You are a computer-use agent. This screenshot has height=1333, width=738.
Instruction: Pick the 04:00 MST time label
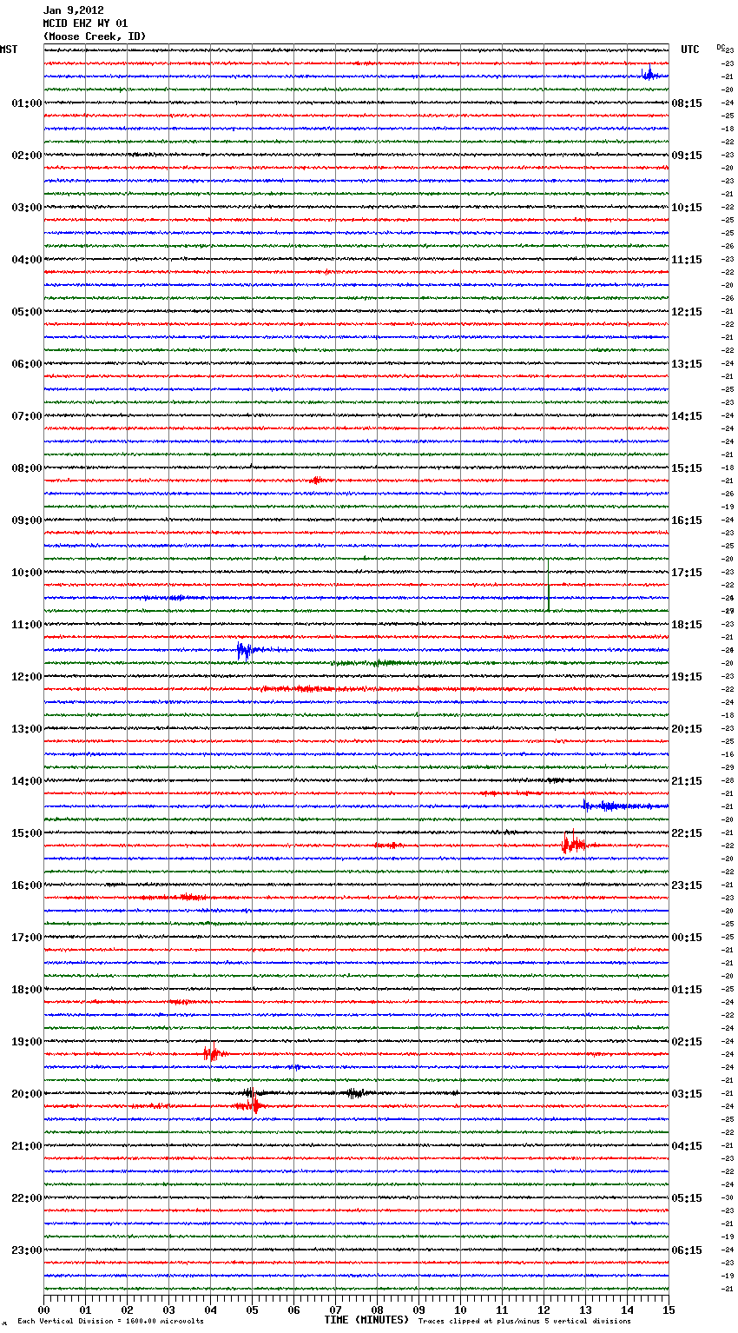pyautogui.click(x=27, y=260)
